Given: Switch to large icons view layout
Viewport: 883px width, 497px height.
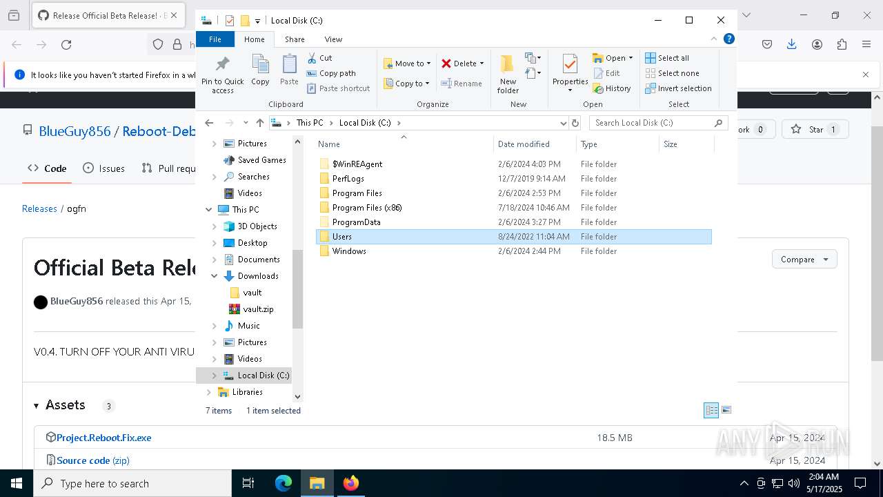Looking at the screenshot, I should [726, 410].
